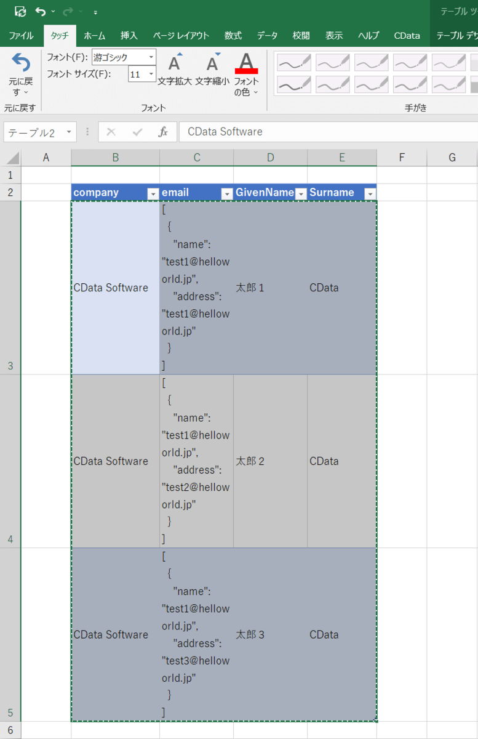The width and height of the screenshot is (478, 739).
Task: Click the Surname CData cell in row 4
Action: point(342,461)
